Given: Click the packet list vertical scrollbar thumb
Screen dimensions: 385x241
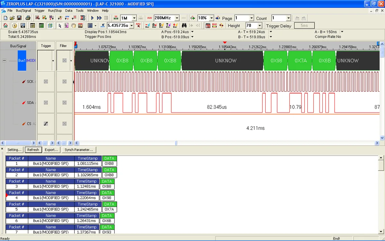Looking at the screenshot, I should (381, 165).
